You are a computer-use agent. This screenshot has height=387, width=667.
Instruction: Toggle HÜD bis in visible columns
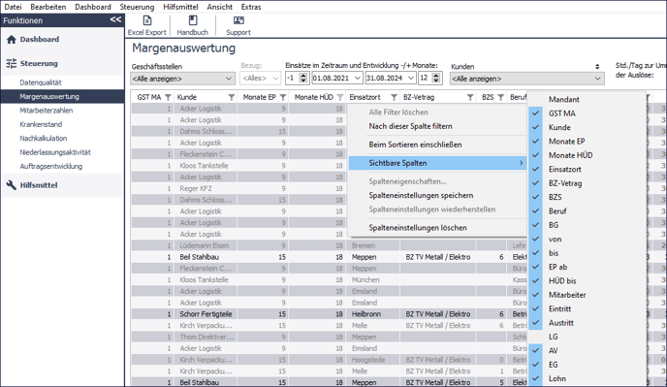[535, 281]
